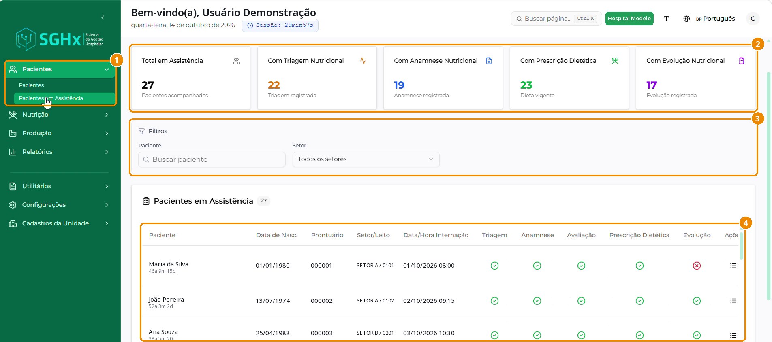Open actions menu for João Pereira

(x=733, y=301)
